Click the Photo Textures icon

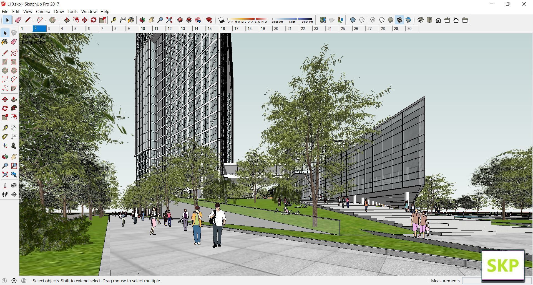(x=340, y=20)
